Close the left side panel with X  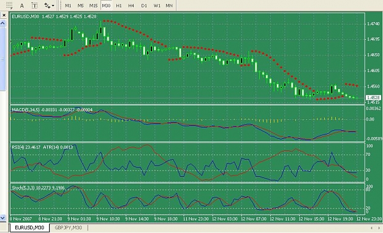click(x=4, y=15)
